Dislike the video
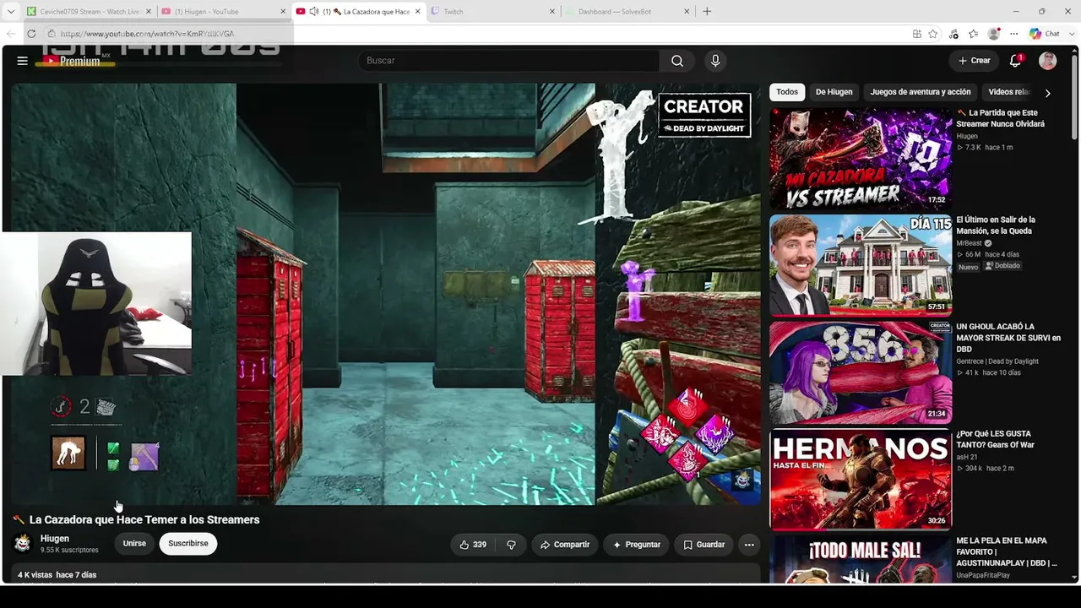Screen dimensions: 1081x608 [x=511, y=545]
